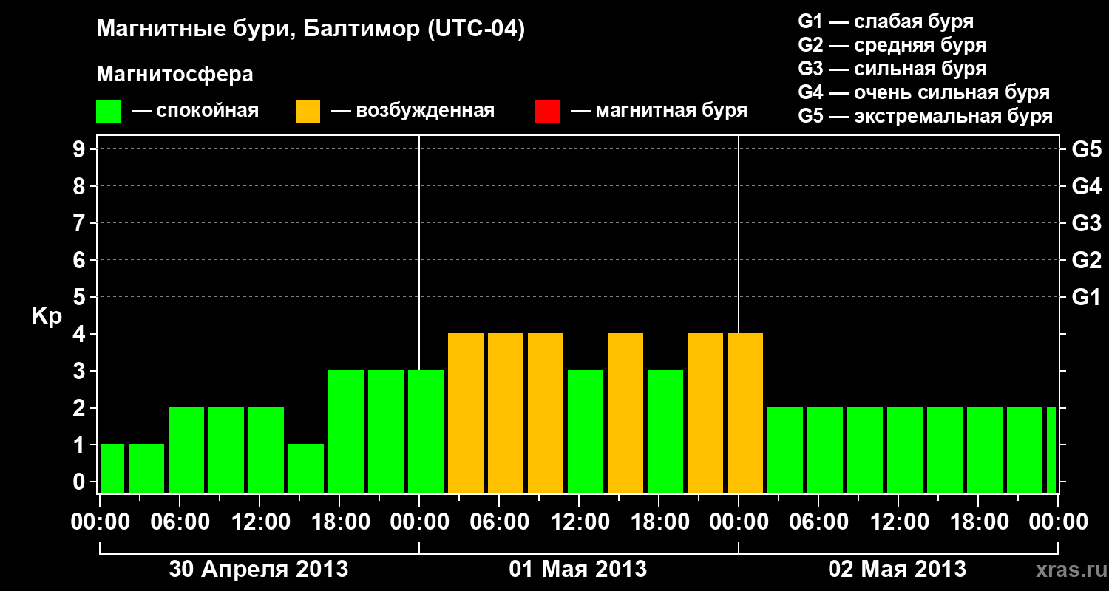The height and width of the screenshot is (591, 1109).
Task: Click the 'G4 — очень сильная буря' legend line
Action: [x=923, y=92]
